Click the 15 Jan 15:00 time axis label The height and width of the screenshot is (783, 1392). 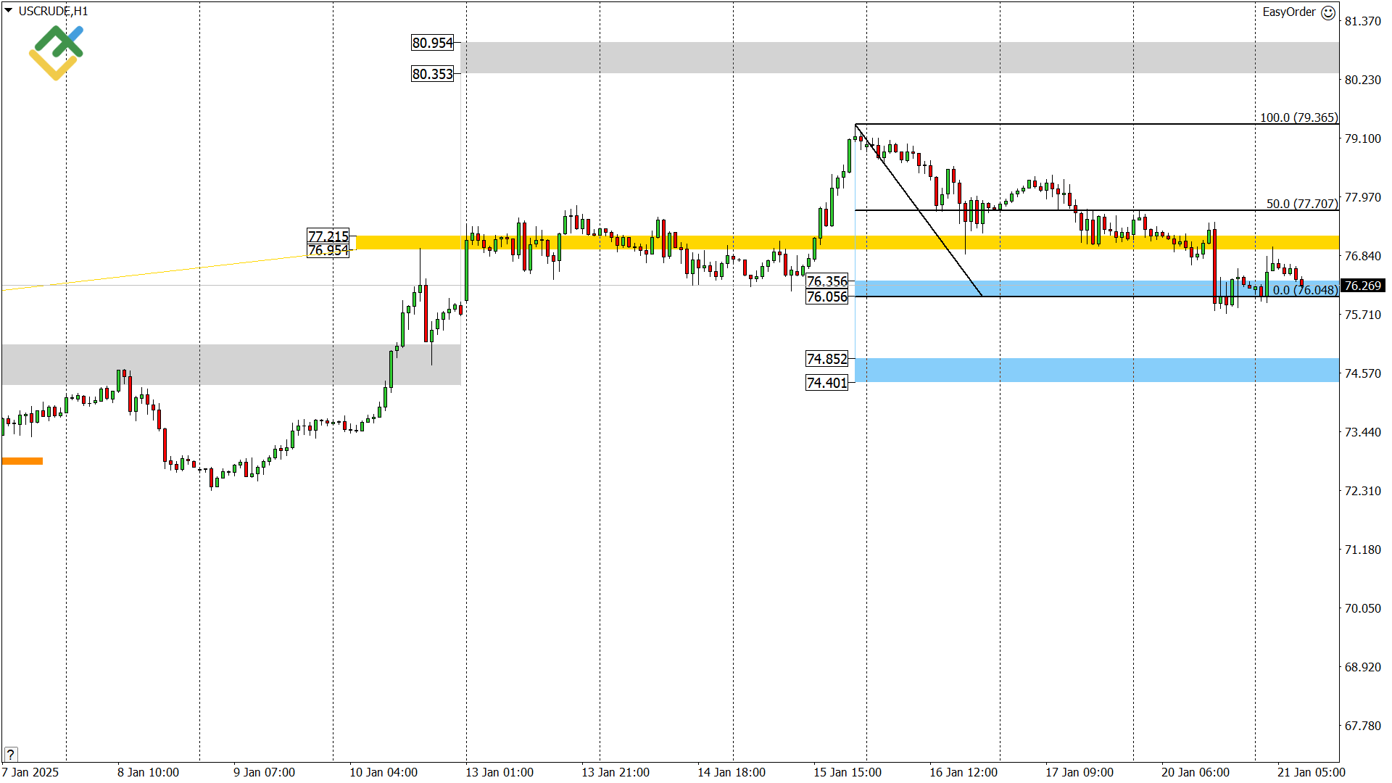click(x=847, y=772)
